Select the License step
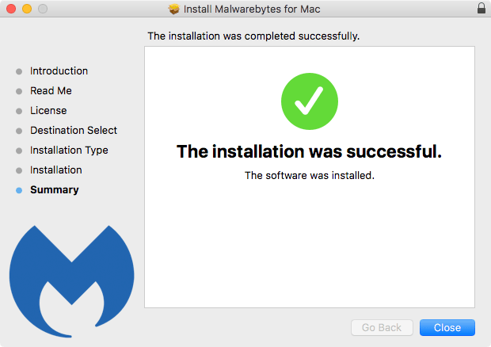The image size is (491, 347). 48,111
